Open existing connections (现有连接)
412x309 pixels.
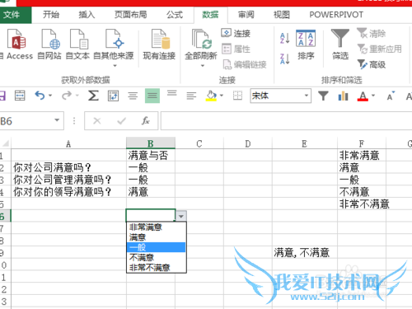pos(159,44)
